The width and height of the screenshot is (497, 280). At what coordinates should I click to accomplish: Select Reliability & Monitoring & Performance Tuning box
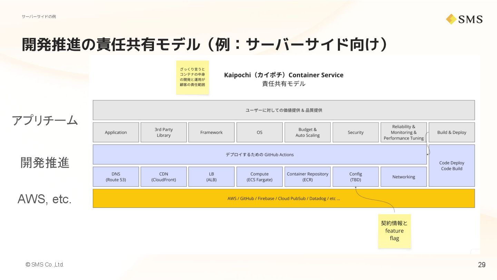coord(404,132)
